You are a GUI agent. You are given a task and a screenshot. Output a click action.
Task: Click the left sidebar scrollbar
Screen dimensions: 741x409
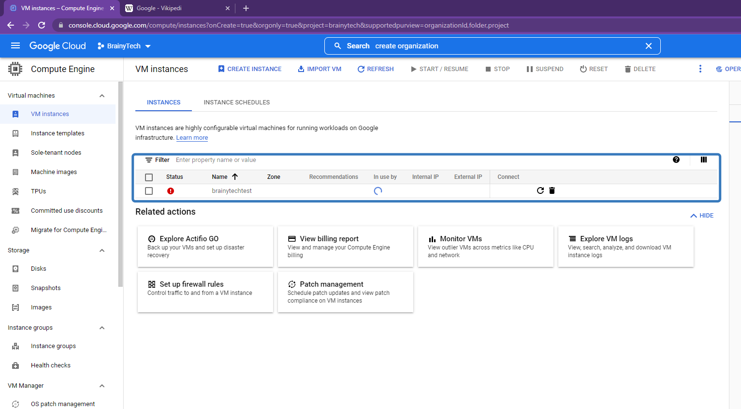120,184
